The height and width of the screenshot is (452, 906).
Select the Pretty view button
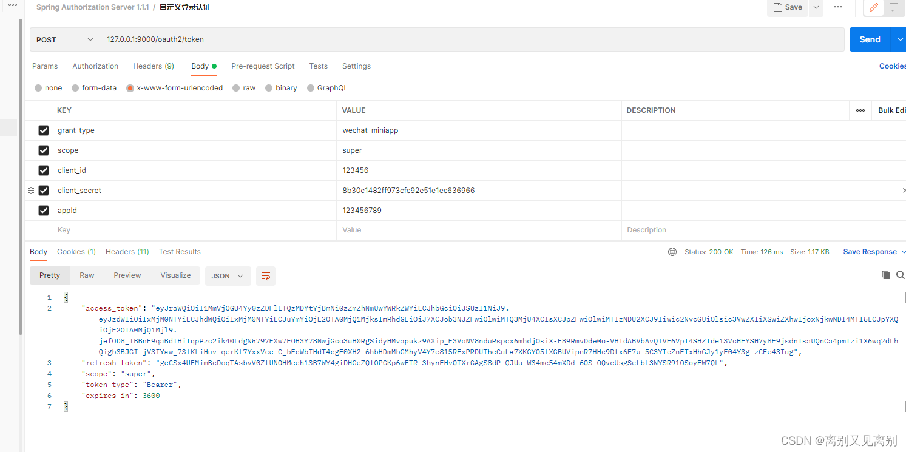point(50,275)
